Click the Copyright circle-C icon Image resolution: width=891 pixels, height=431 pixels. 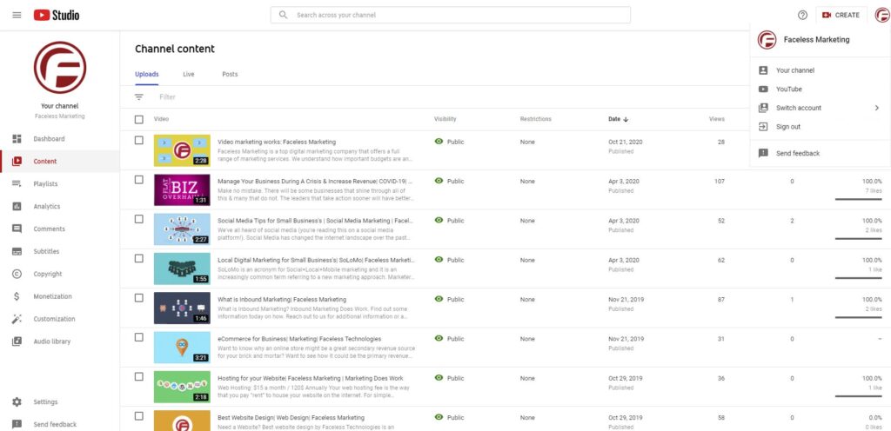[17, 274]
